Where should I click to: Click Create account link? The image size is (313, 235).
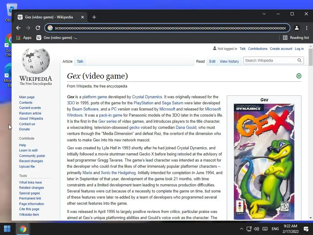(x=281, y=49)
